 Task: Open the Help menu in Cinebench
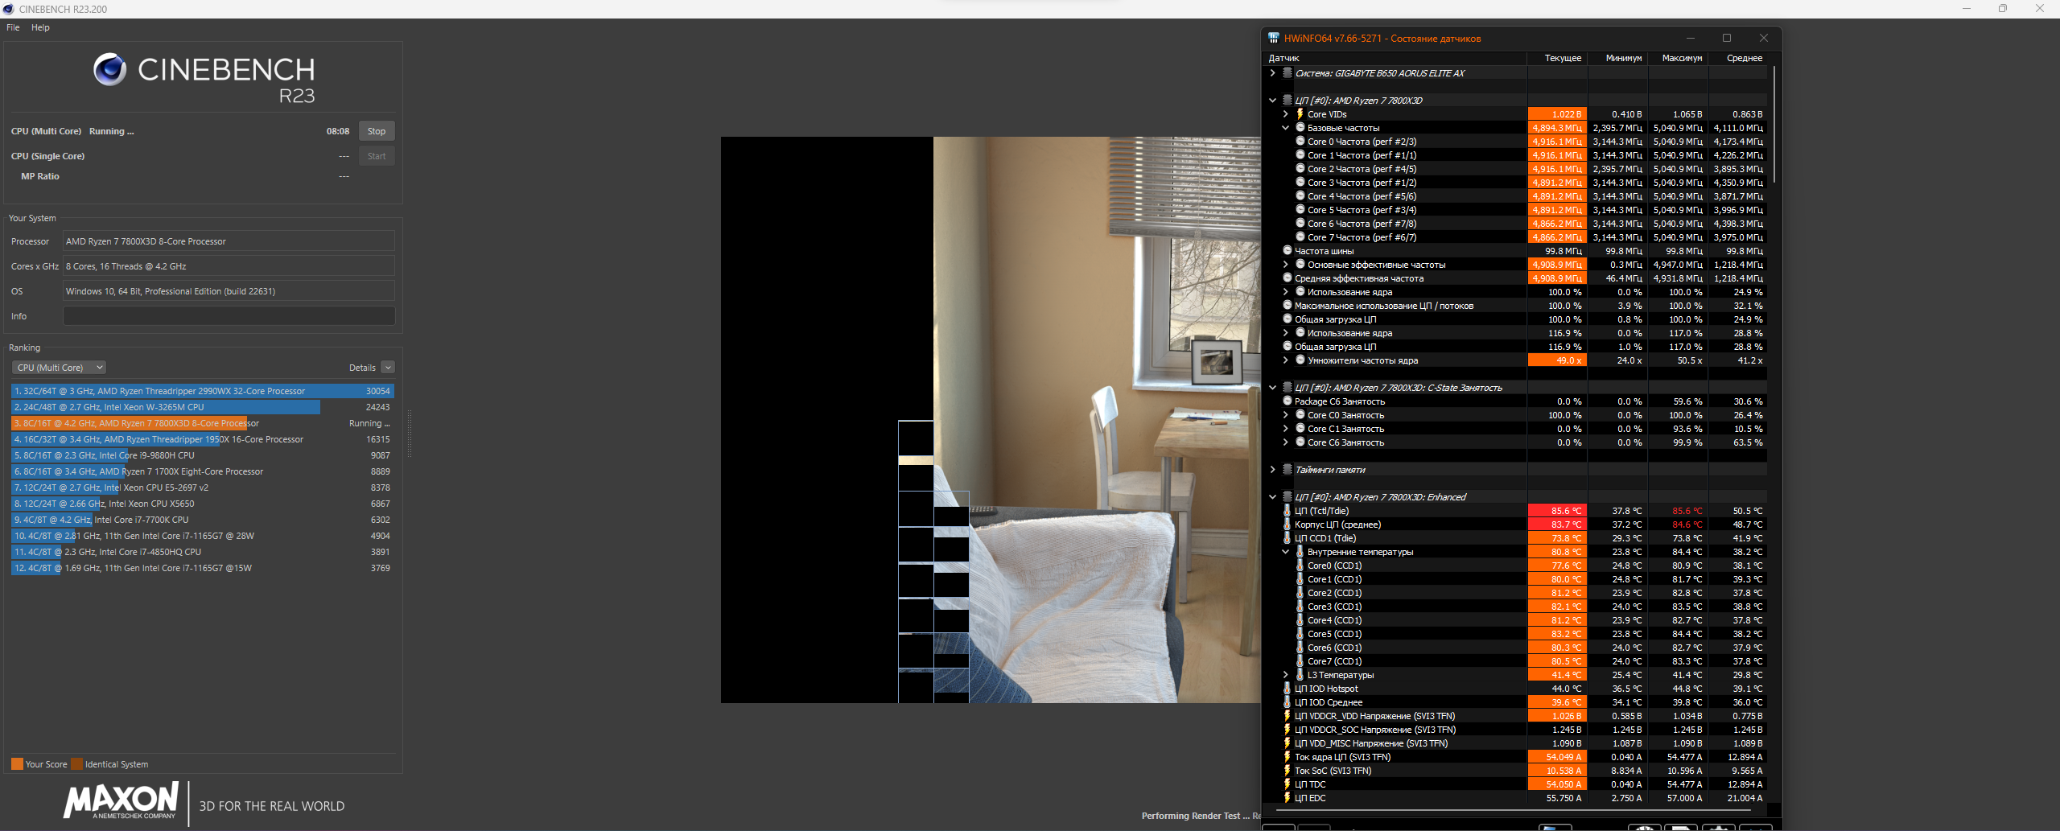point(40,27)
